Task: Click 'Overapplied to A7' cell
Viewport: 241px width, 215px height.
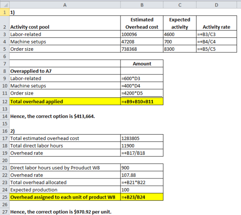Action: [65, 71]
